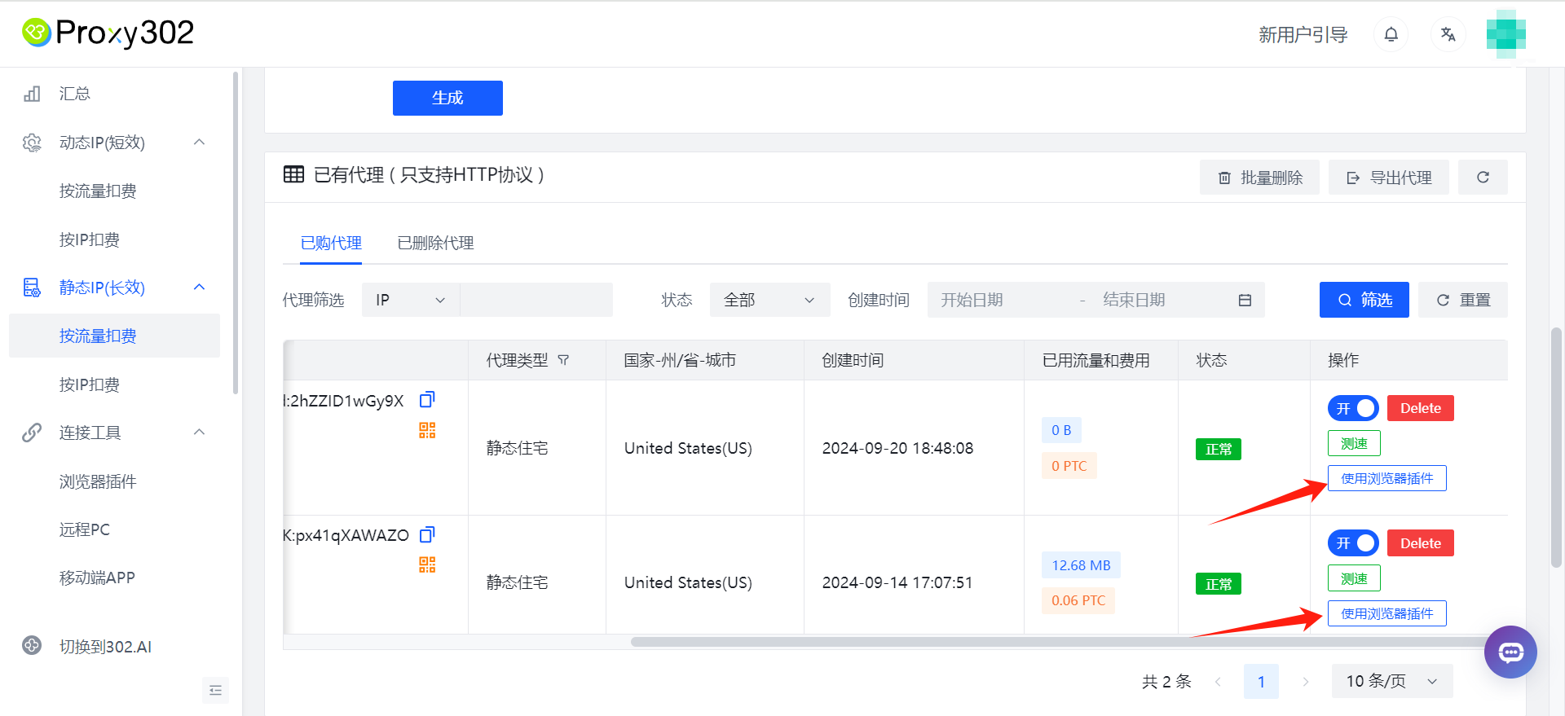Click 测速 for the 2024-09-14 proxy
The image size is (1565, 716).
click(x=1354, y=578)
